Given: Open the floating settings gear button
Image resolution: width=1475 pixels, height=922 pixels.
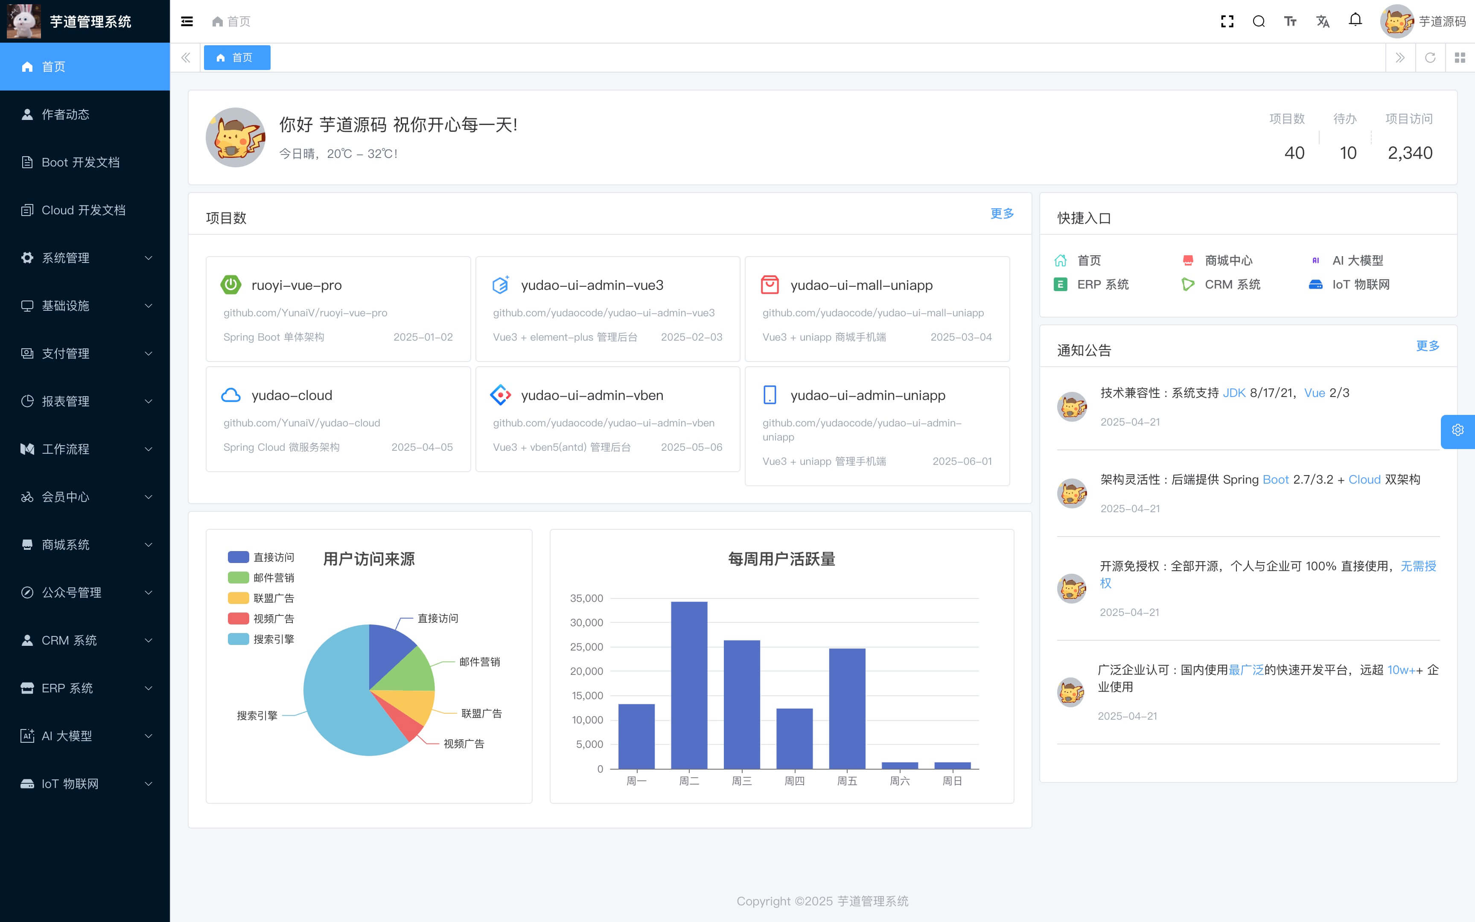Looking at the screenshot, I should [1458, 431].
